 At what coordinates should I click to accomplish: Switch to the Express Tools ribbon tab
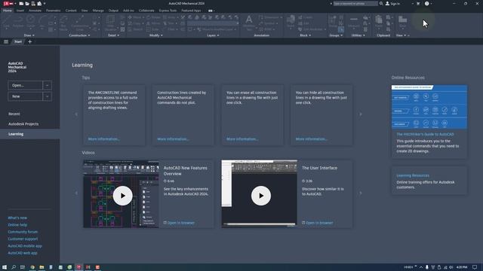(168, 11)
